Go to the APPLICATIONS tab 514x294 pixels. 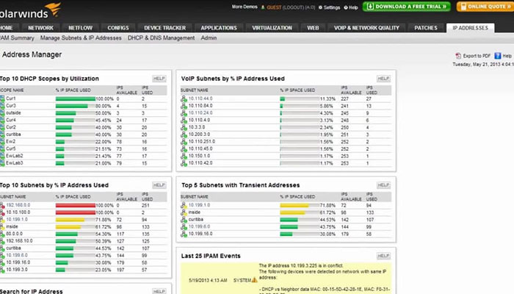point(219,28)
